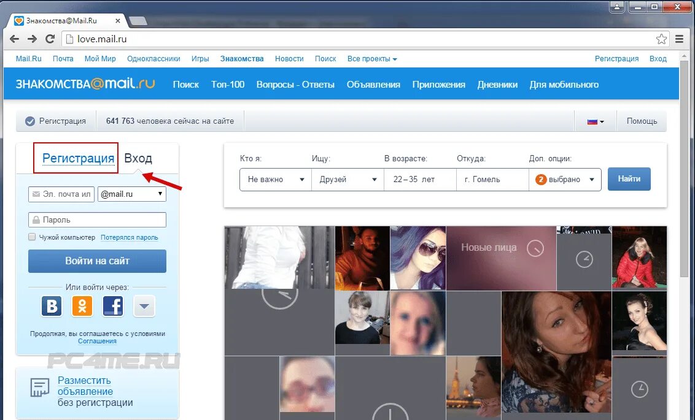Sign in with the VKontakte icon
This screenshot has height=420, width=695.
coord(52,306)
